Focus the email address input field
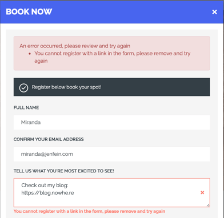The height and width of the screenshot is (218, 224). (x=112, y=154)
